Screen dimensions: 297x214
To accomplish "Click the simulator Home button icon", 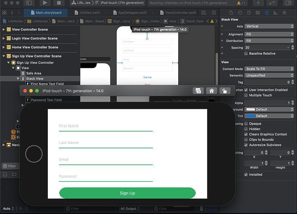I will (212, 91).
